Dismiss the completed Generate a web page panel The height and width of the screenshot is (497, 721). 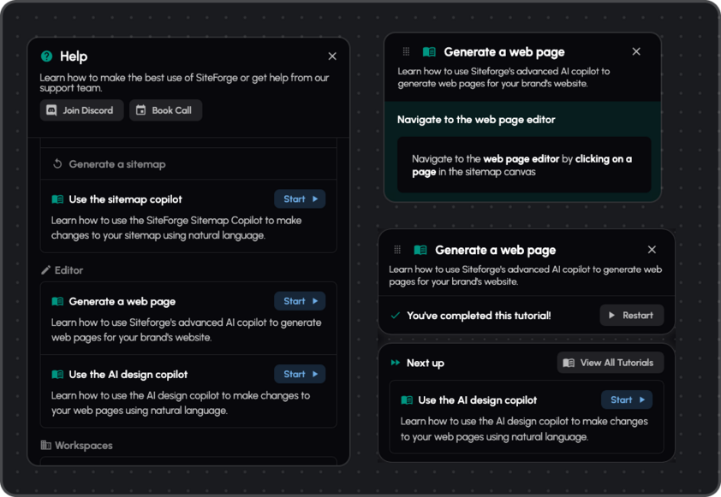[x=652, y=250]
